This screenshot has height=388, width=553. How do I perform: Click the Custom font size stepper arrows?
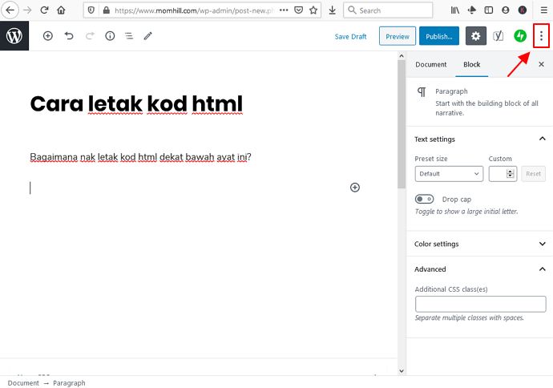510,173
